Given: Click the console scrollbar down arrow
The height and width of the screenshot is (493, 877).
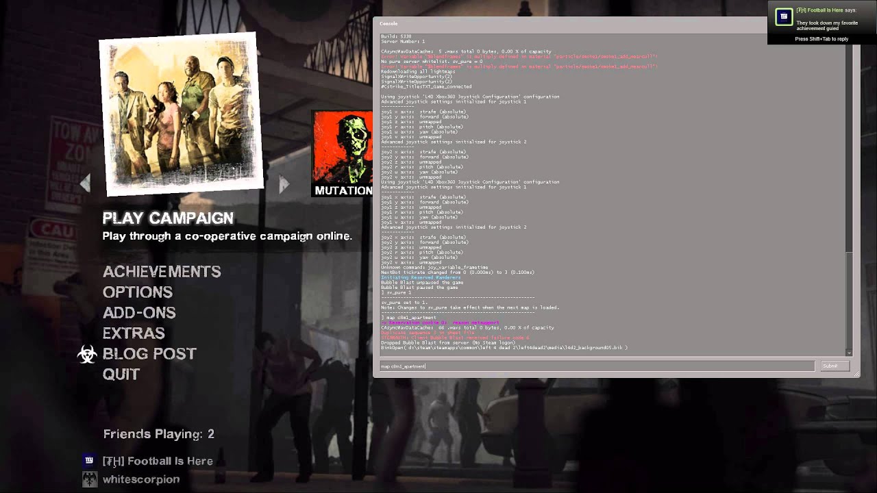Looking at the screenshot, I should [x=850, y=353].
